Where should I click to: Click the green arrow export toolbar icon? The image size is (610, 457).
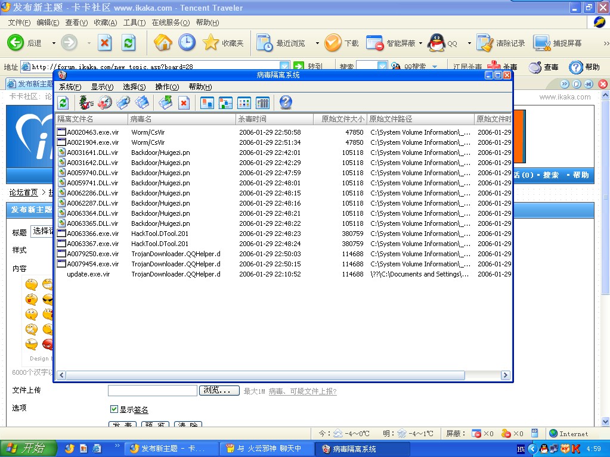(x=166, y=103)
